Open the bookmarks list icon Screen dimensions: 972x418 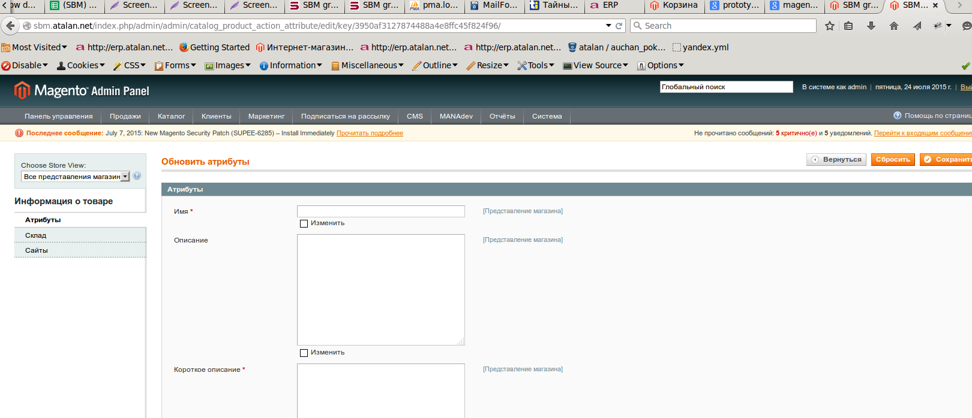[x=848, y=26]
